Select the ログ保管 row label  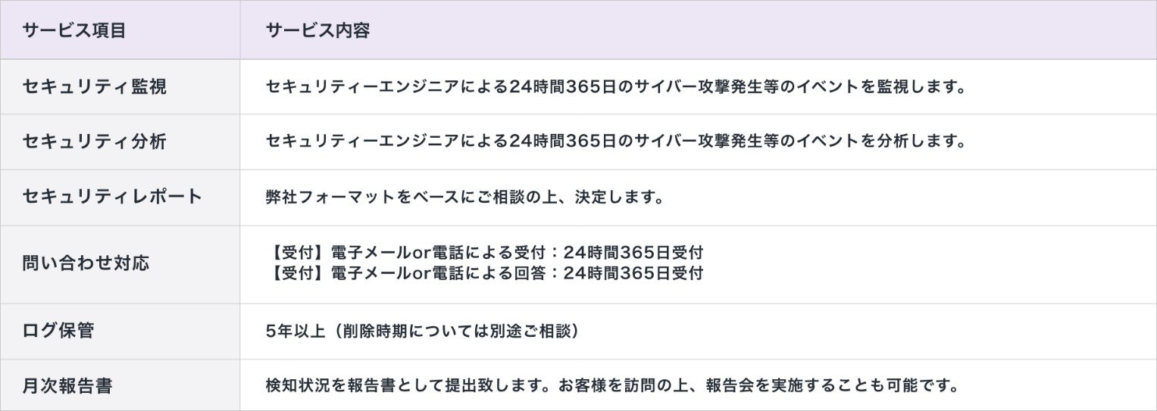coord(58,331)
